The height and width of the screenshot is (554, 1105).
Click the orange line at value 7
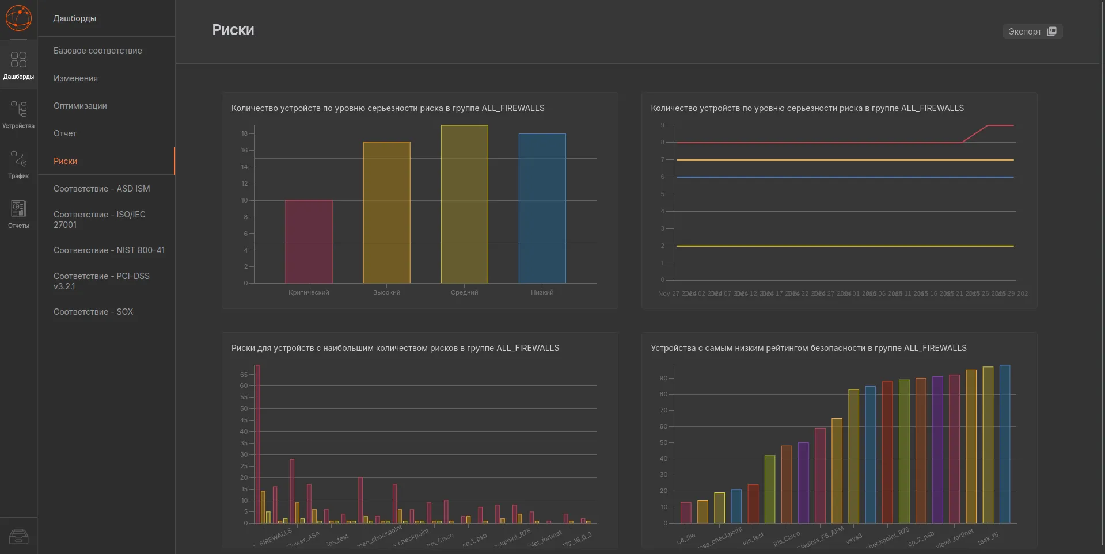[845, 160]
